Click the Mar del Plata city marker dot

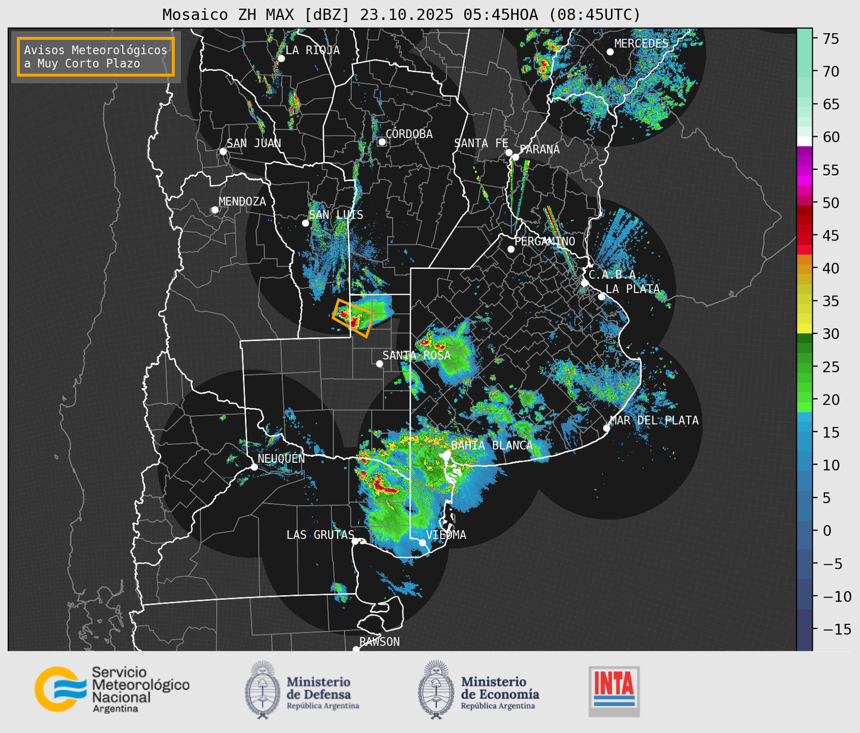pyautogui.click(x=607, y=428)
